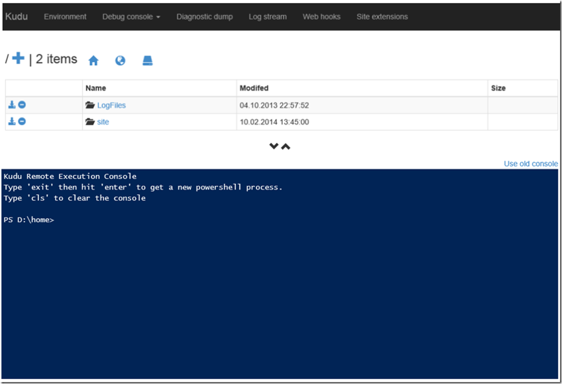This screenshot has height=384, width=562.
Task: Delete the site folder
Action: 22,121
